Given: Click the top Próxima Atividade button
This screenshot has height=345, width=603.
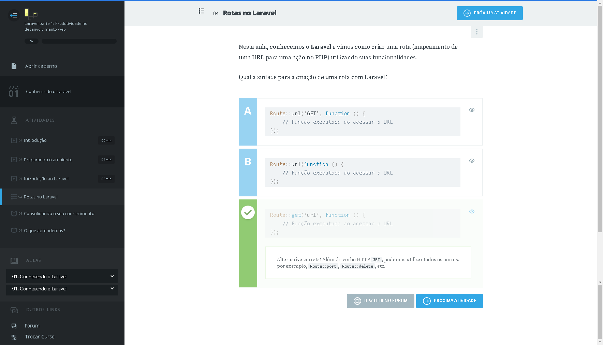Looking at the screenshot, I should pos(489,13).
